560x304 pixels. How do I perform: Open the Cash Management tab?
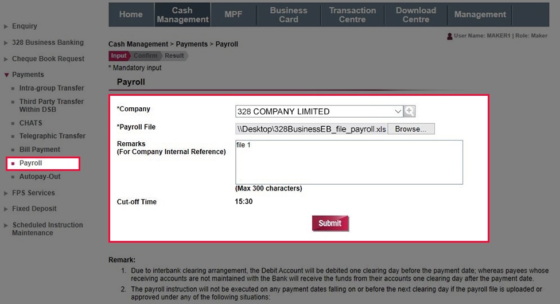182,15
